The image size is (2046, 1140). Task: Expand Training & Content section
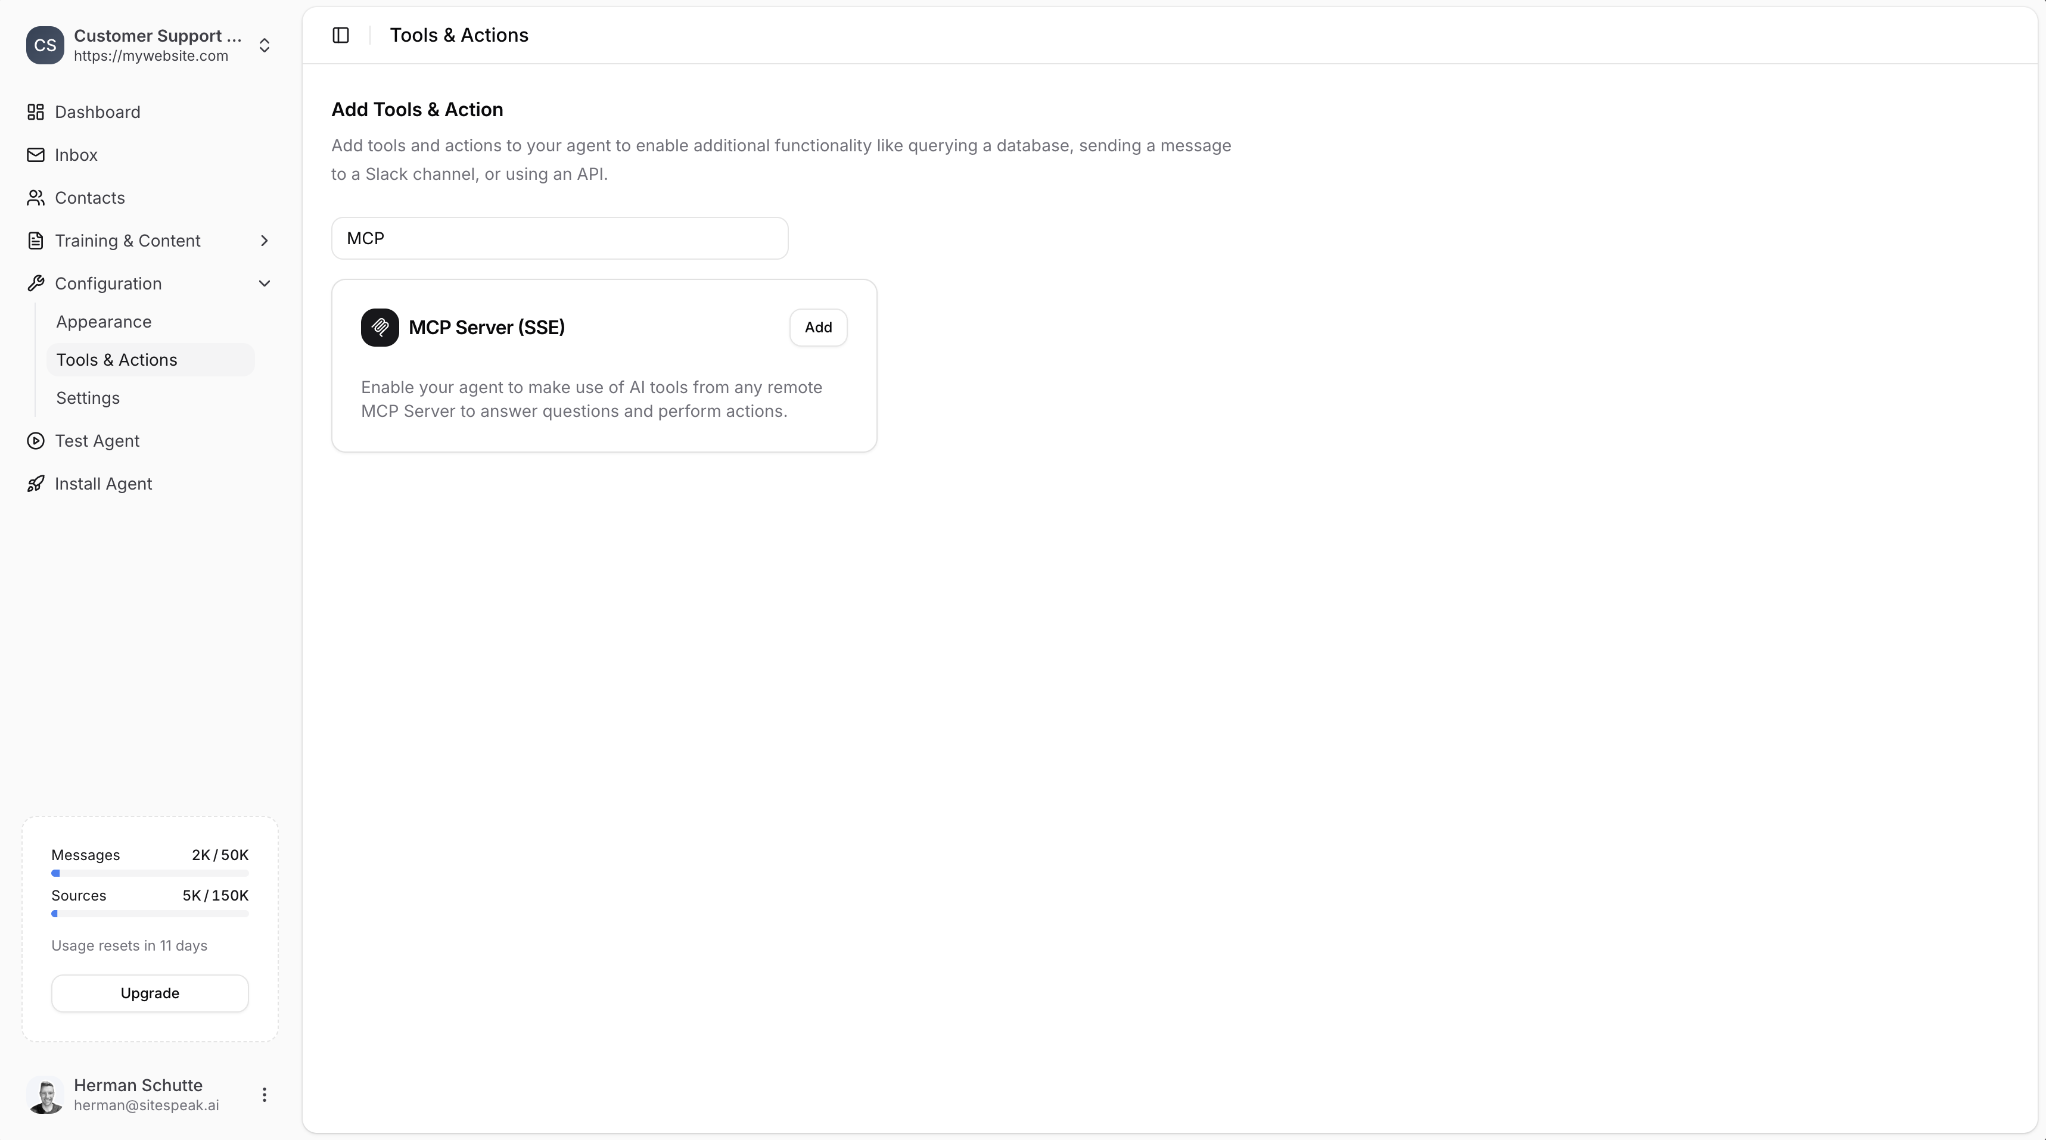[x=265, y=241]
